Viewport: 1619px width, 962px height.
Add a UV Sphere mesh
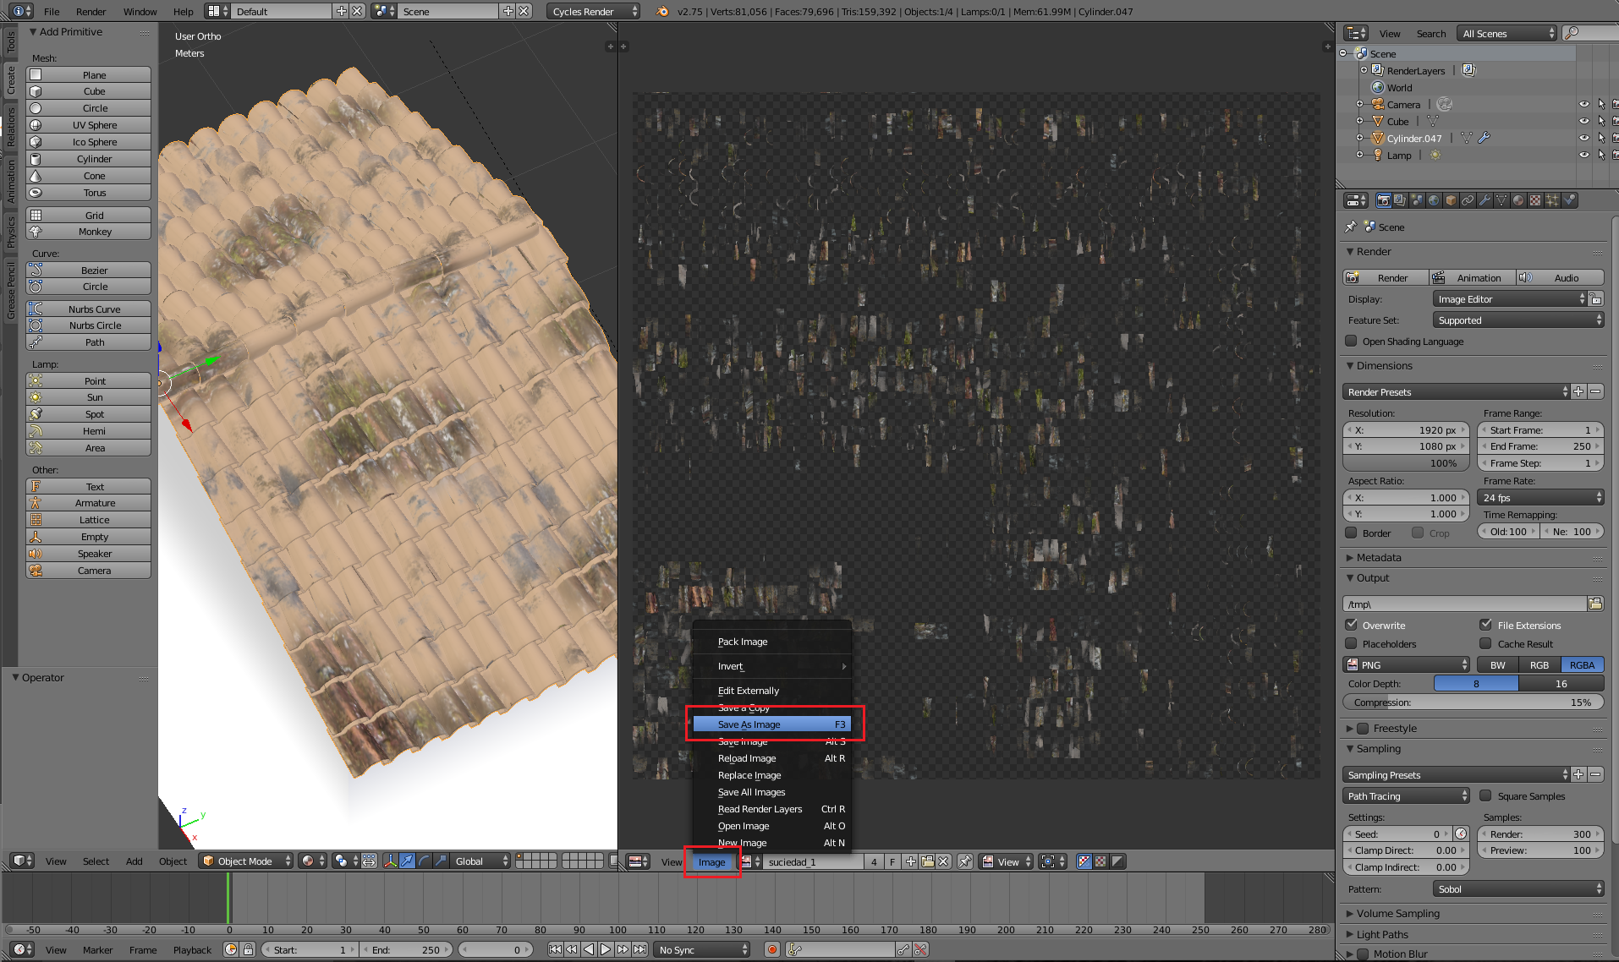pos(94,125)
